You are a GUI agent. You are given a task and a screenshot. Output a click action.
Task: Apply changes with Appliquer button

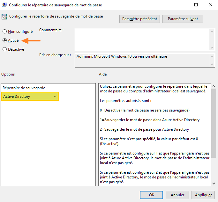click(x=203, y=195)
